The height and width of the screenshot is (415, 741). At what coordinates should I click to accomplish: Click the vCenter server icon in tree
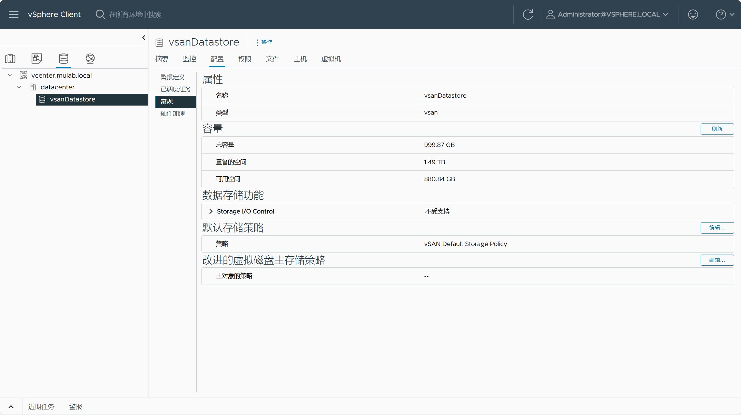coord(23,75)
